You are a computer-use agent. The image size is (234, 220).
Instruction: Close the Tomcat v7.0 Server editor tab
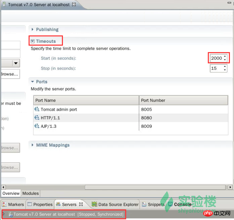coord(74,4)
